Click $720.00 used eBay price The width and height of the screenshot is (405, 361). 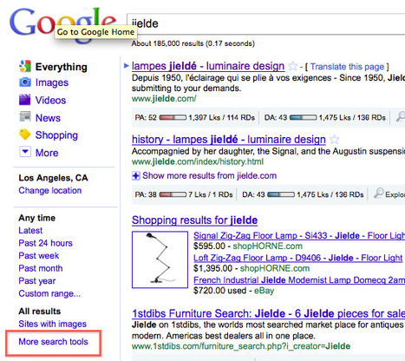click(x=233, y=291)
